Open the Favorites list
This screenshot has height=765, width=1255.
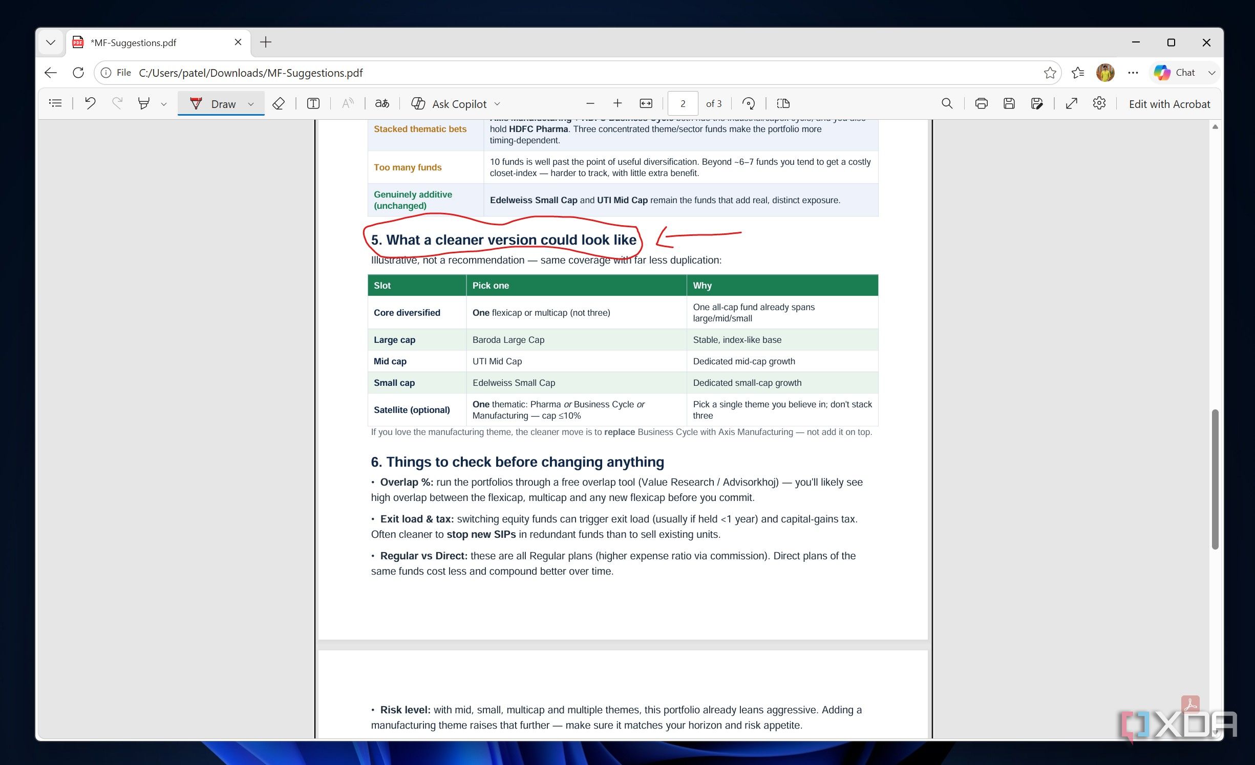click(1078, 73)
